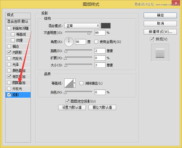The image size is (182, 148).
Task: Click the dark shadow color swatch
Action: pos(106,26)
